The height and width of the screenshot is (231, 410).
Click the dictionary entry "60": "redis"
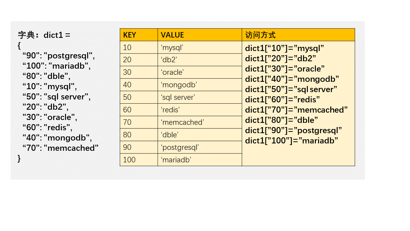click(x=47, y=128)
